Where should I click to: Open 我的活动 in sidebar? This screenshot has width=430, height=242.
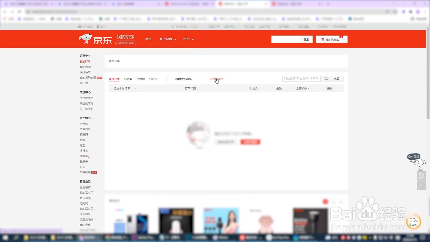pyautogui.click(x=85, y=67)
